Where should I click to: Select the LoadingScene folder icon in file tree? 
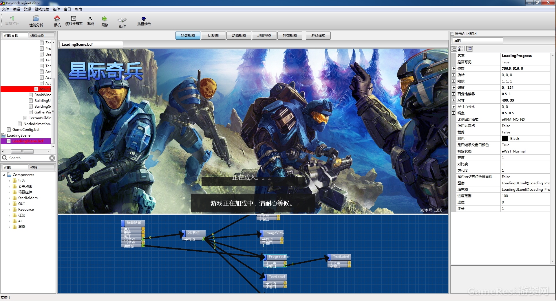tap(3, 135)
